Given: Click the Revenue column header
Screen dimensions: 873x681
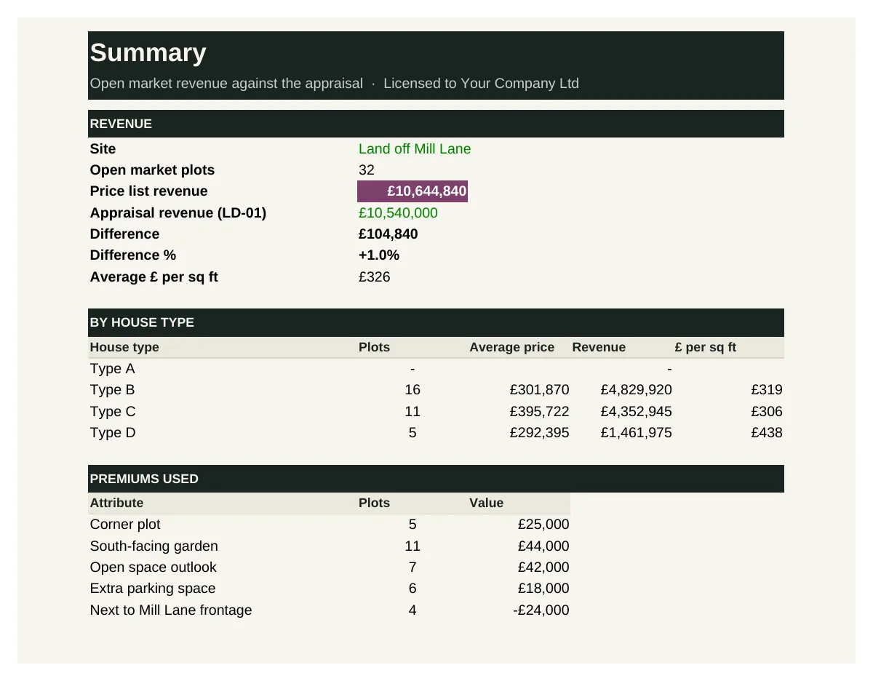Looking at the screenshot, I should 599,348.
